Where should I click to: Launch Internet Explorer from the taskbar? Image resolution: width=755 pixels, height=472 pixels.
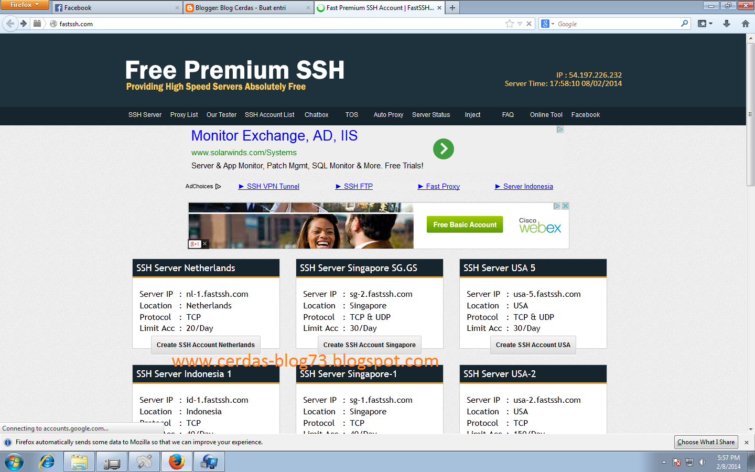(47, 462)
